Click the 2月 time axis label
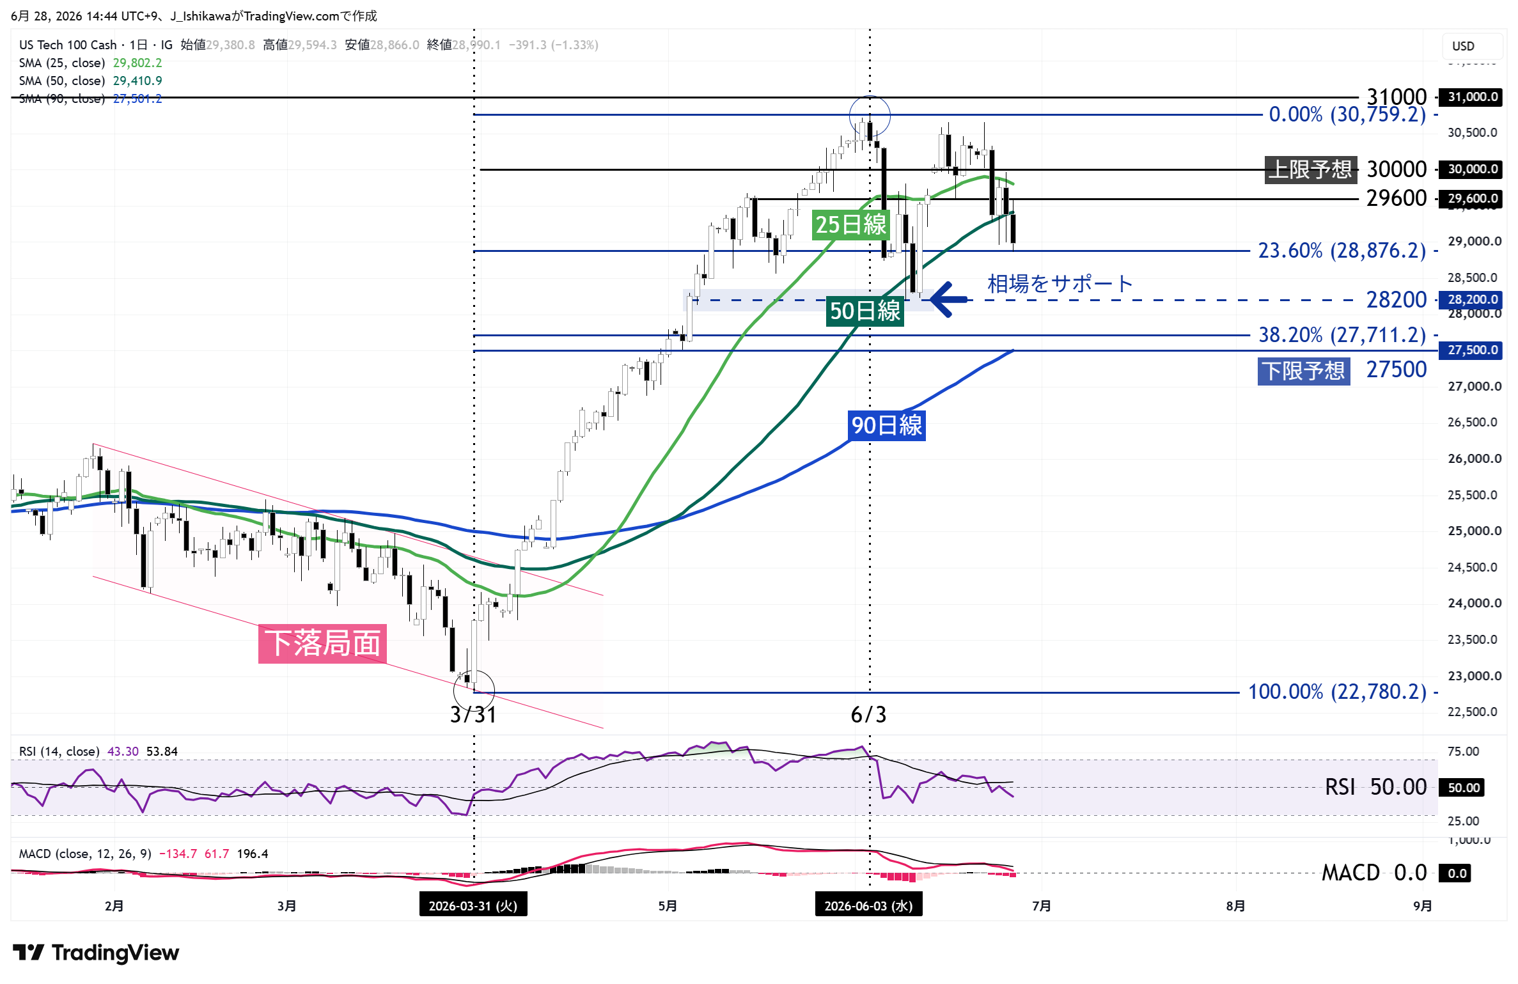Viewport: 1518px width, 984px height. [x=114, y=905]
